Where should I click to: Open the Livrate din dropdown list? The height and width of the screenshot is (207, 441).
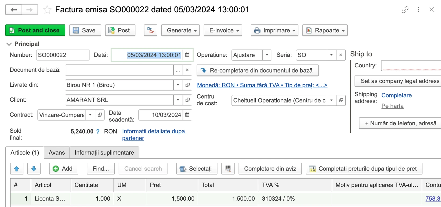point(178,85)
